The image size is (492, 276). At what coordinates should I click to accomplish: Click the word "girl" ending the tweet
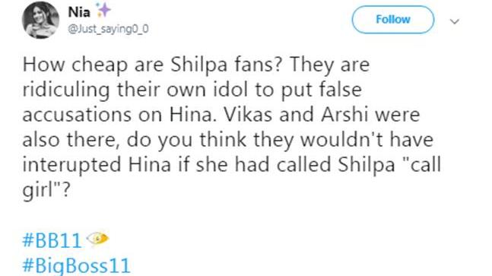37,190
